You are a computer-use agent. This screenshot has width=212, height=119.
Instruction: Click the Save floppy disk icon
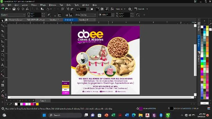14,9
